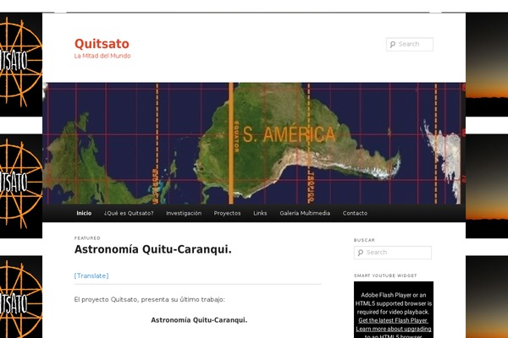Open the Contacto page

coord(355,213)
